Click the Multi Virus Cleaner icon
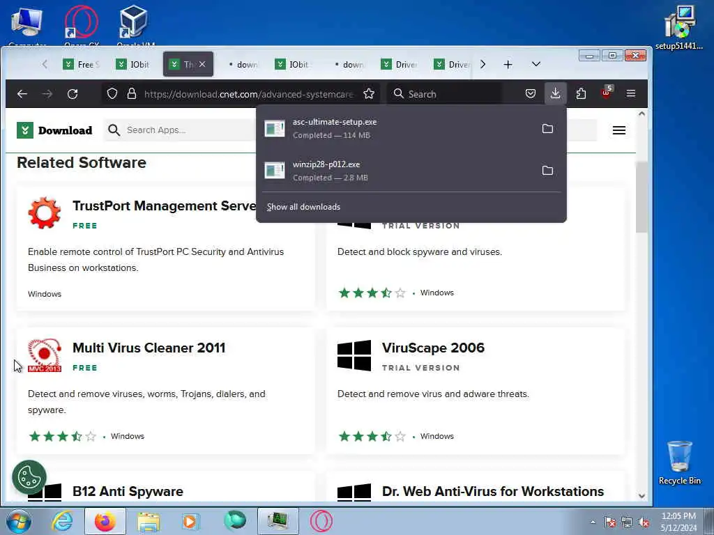The width and height of the screenshot is (714, 535). point(44,355)
